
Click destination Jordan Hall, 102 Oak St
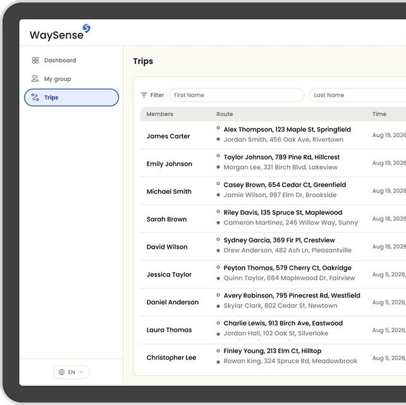coord(276,333)
